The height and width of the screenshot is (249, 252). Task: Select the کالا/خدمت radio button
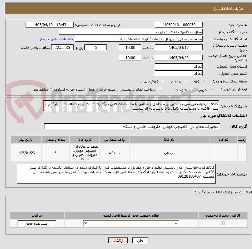click(163, 81)
